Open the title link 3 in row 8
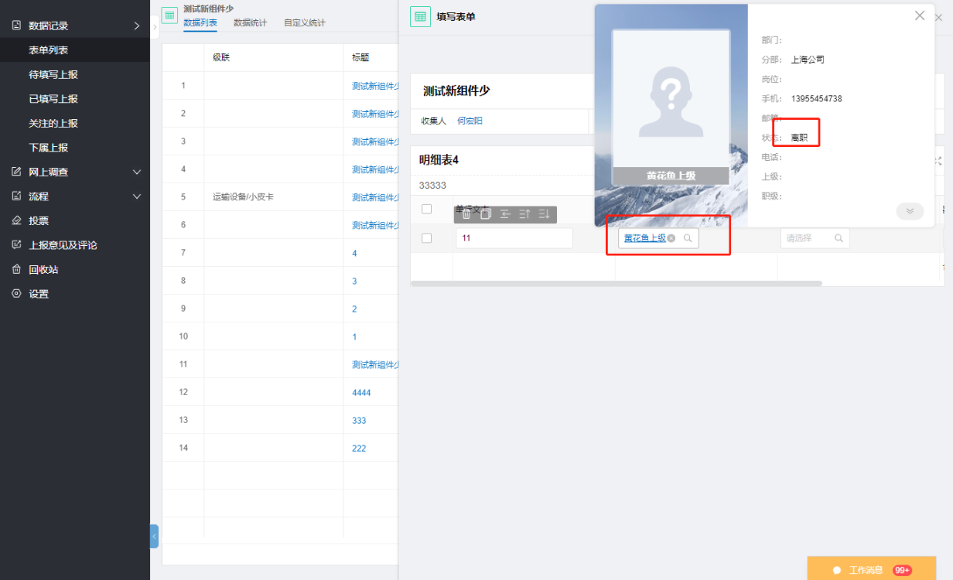Image resolution: width=953 pixels, height=580 pixels. click(x=354, y=281)
